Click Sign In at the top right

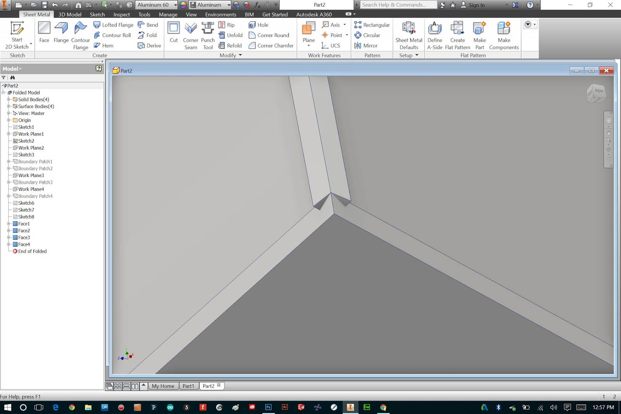pos(477,5)
